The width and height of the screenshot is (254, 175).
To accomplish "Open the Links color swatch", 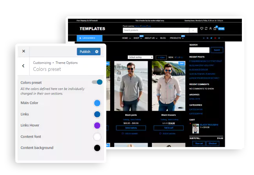I will [x=97, y=114].
